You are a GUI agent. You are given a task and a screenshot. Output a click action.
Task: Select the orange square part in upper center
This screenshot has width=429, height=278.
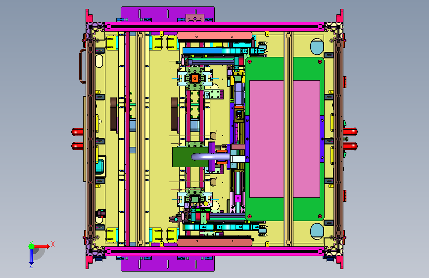(195, 79)
